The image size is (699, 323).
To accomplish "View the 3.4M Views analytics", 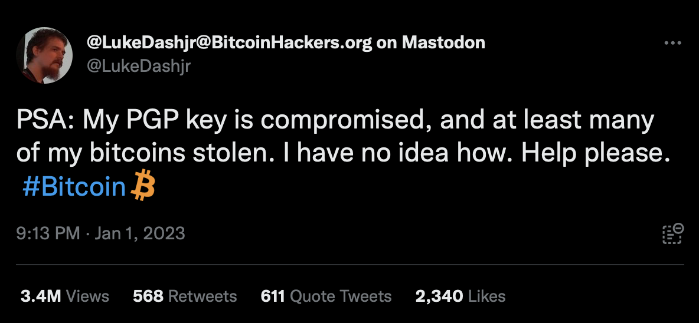I will [x=64, y=296].
